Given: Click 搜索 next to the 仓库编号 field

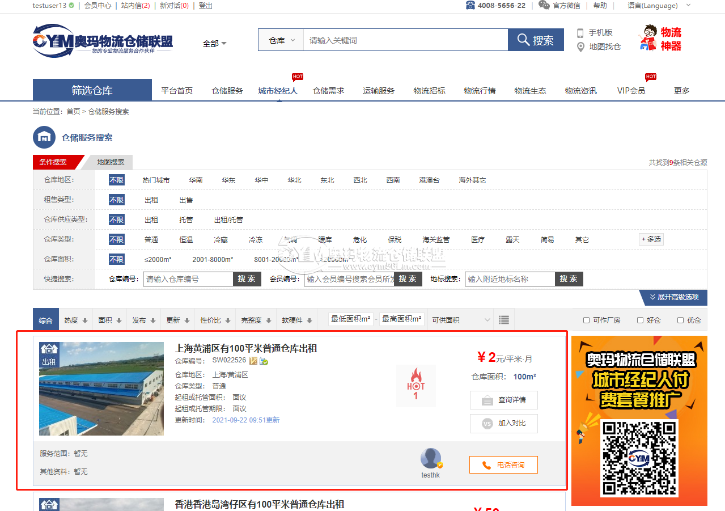Looking at the screenshot, I should pyautogui.click(x=247, y=279).
